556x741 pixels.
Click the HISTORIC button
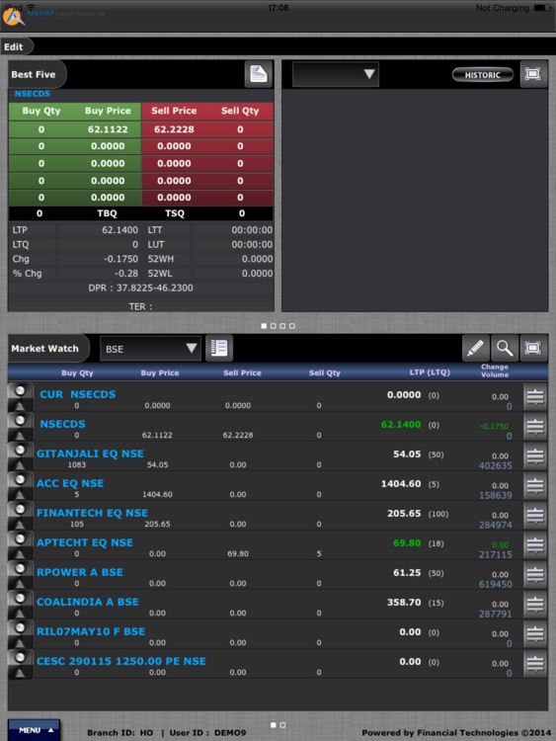click(482, 75)
